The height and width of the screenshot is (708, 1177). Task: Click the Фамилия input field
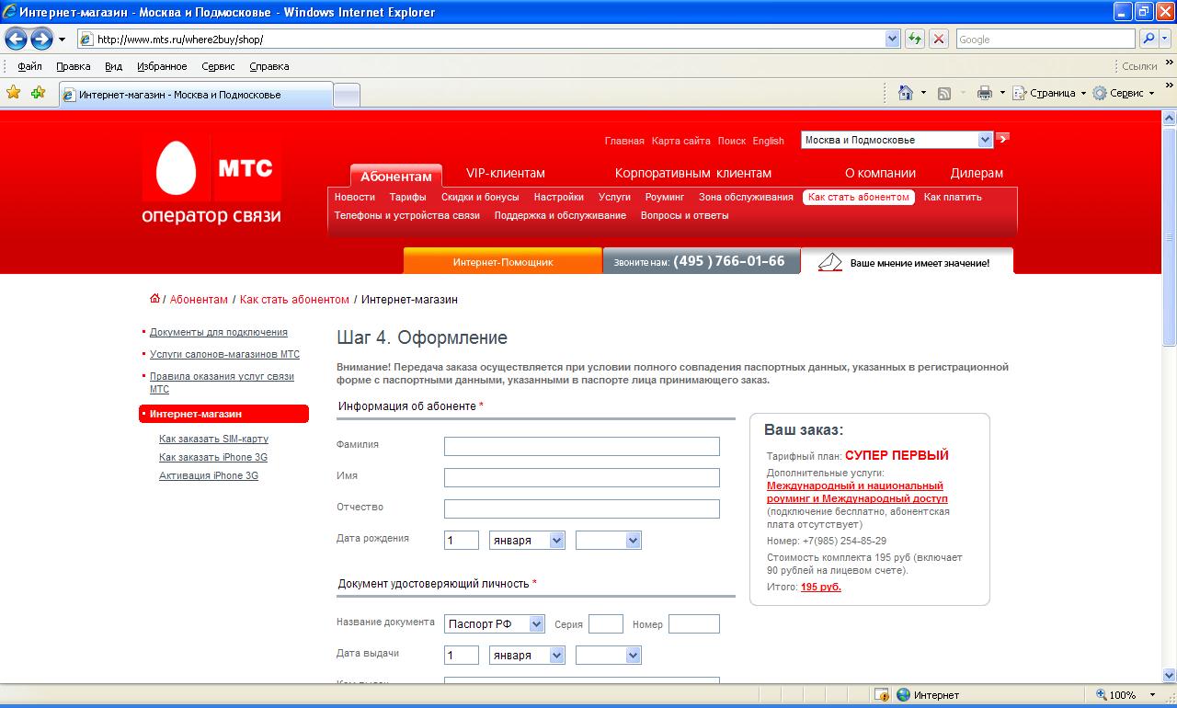581,446
